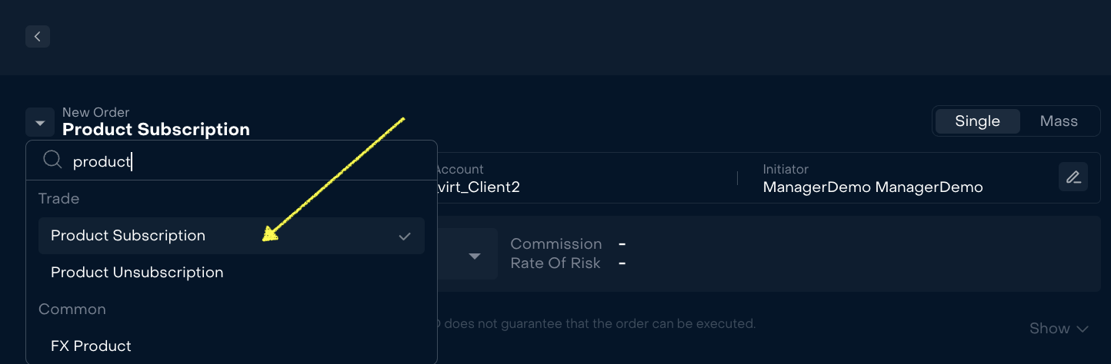Select Product Subscription from the list
The width and height of the screenshot is (1111, 364).
tap(128, 236)
